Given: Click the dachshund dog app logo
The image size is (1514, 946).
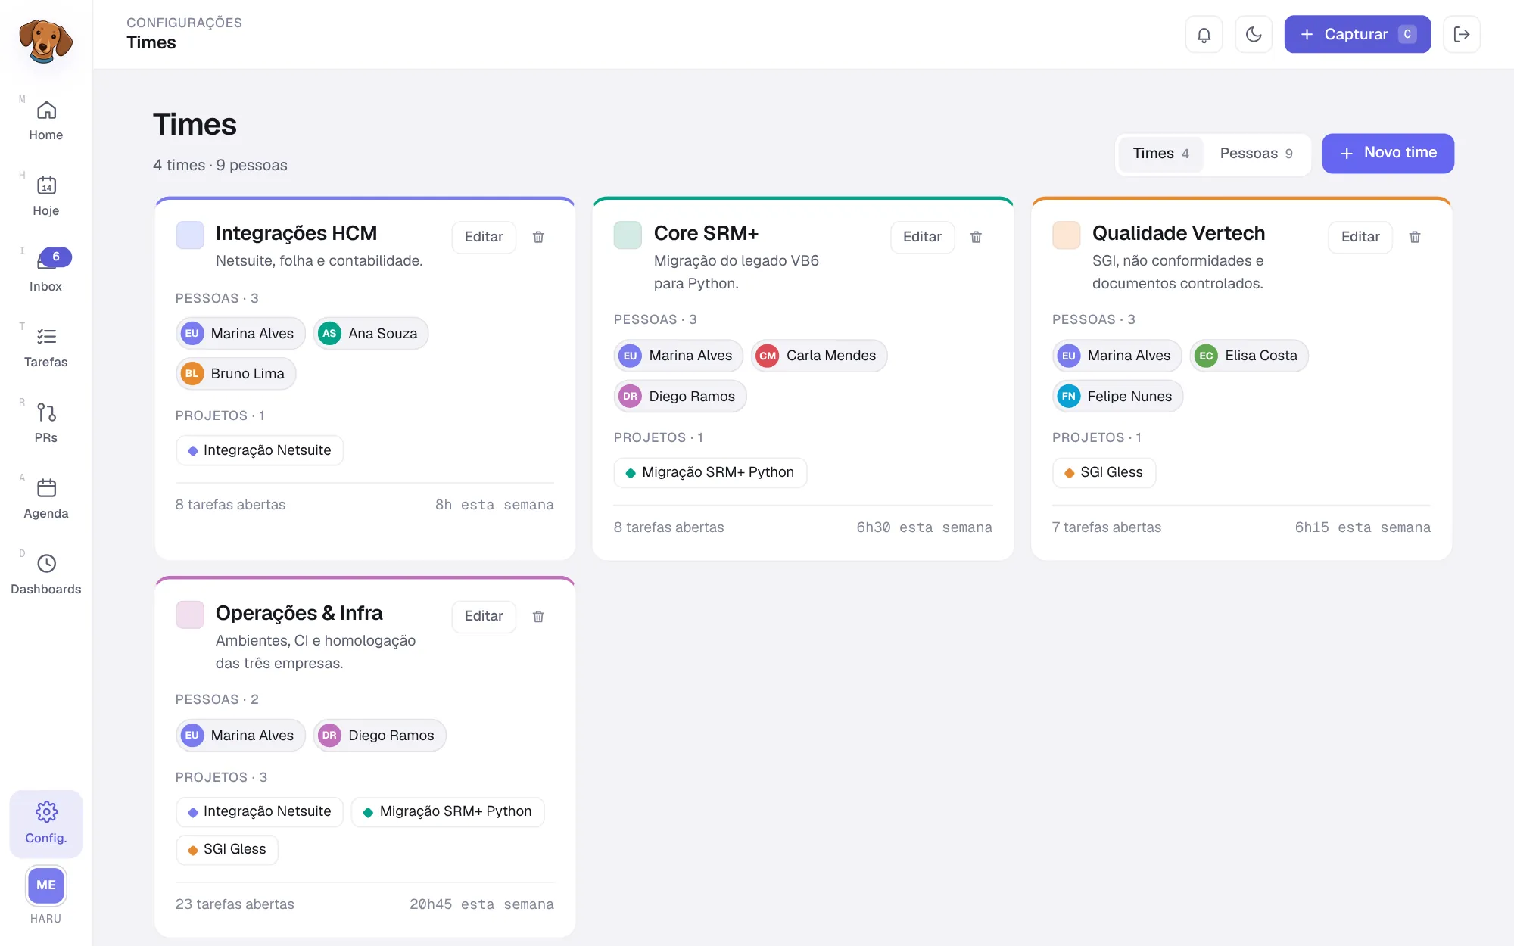Looking at the screenshot, I should point(45,41).
